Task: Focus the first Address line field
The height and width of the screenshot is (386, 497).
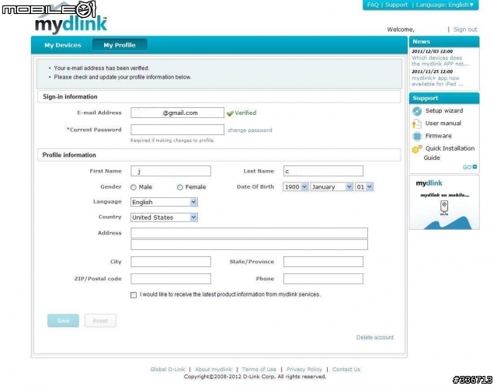Action: [249, 233]
